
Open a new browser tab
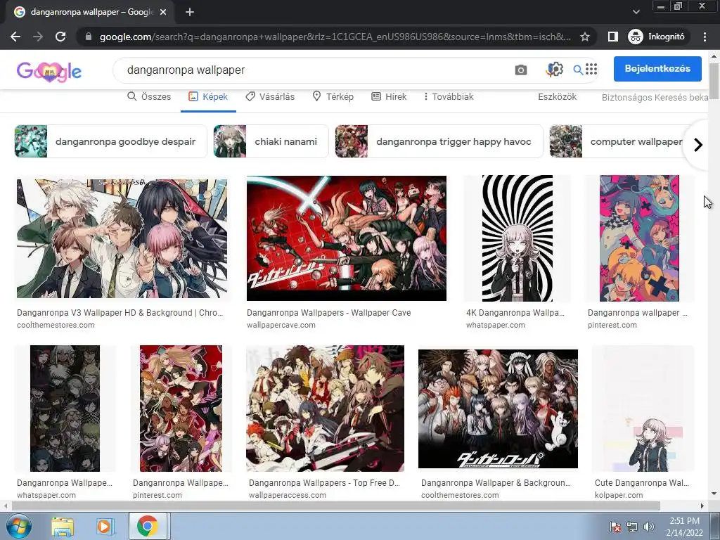190,12
